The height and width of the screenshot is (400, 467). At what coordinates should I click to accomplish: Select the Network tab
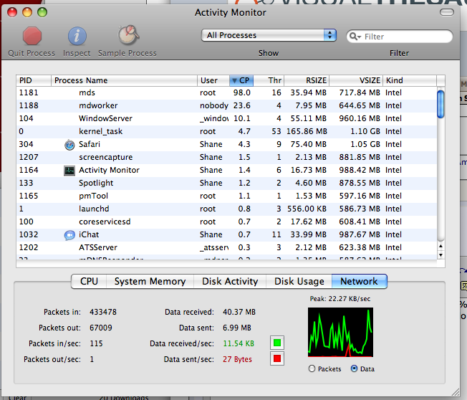359,282
